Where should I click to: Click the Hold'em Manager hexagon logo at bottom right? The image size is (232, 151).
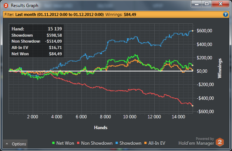click(220, 142)
